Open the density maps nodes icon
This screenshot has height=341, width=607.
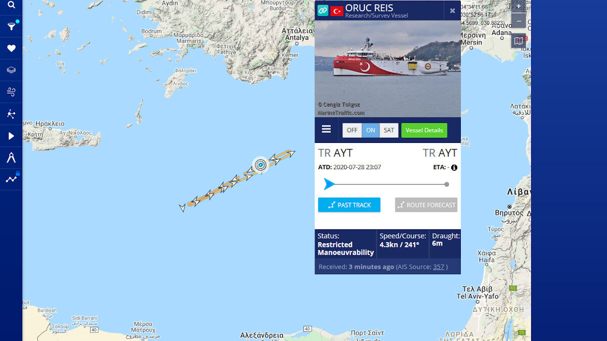[x=11, y=114]
